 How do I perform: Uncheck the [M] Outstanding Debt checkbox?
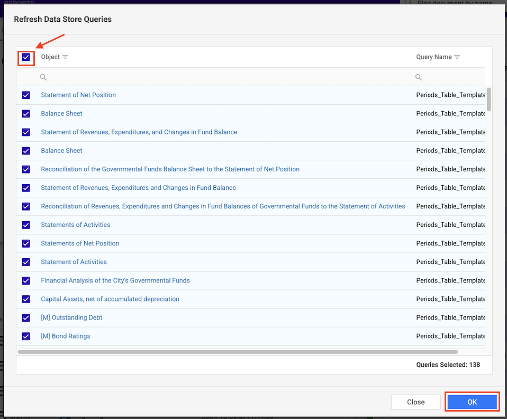(x=26, y=318)
